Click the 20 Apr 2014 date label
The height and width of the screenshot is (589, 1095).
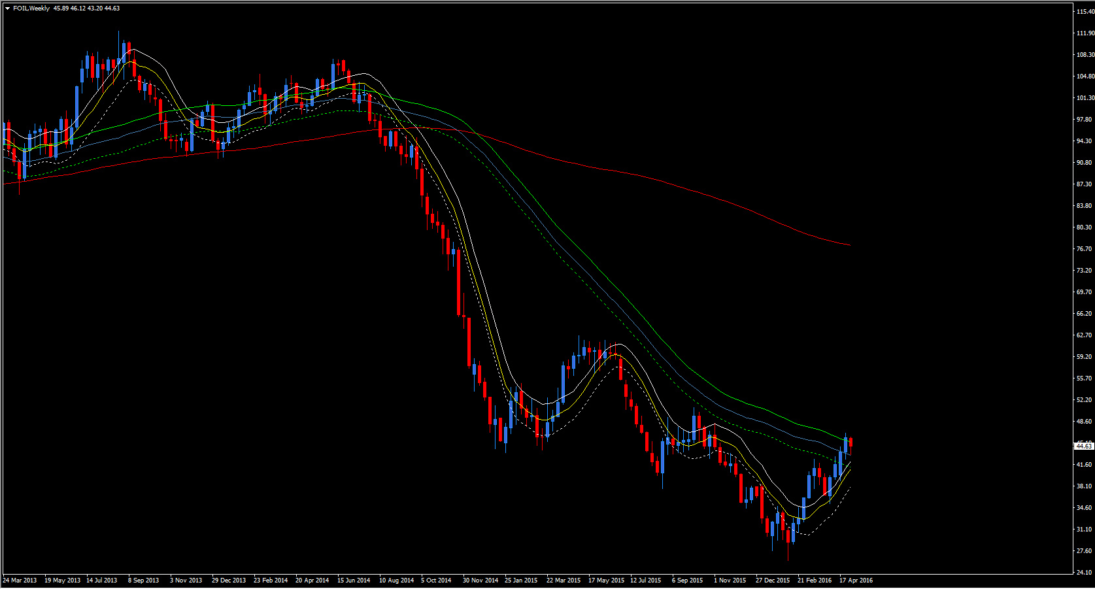[x=312, y=581]
